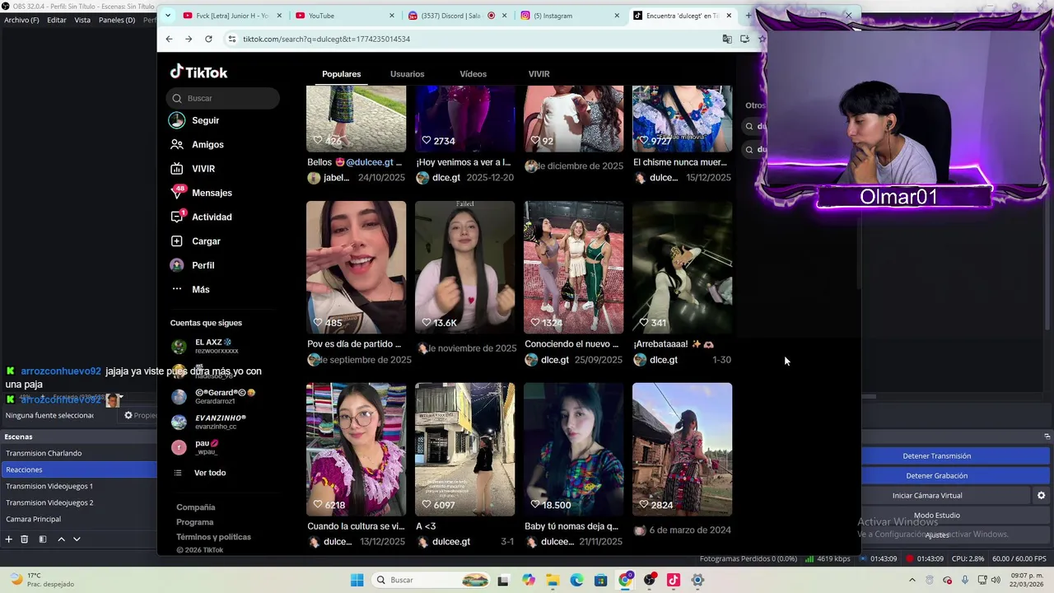Viewport: 1054px width, 593px height.
Task: Click TikTok Buscar search field
Action: click(223, 98)
